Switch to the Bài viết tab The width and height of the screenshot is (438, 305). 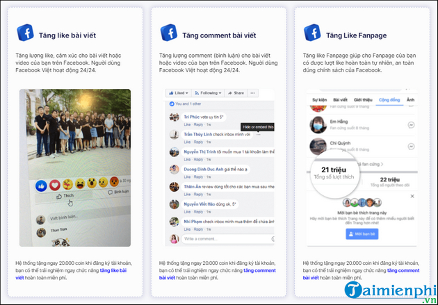(340, 100)
